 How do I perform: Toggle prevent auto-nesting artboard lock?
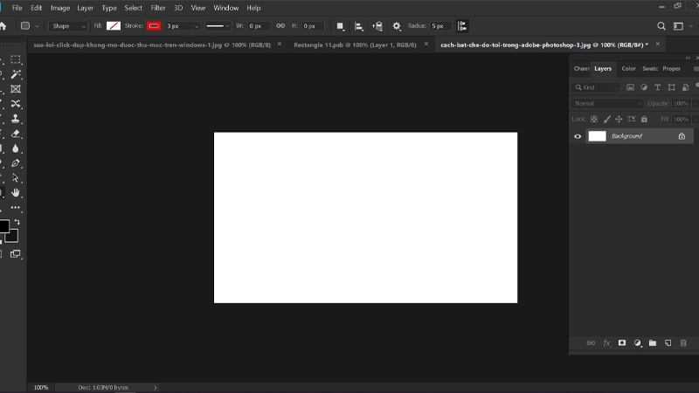pos(631,119)
